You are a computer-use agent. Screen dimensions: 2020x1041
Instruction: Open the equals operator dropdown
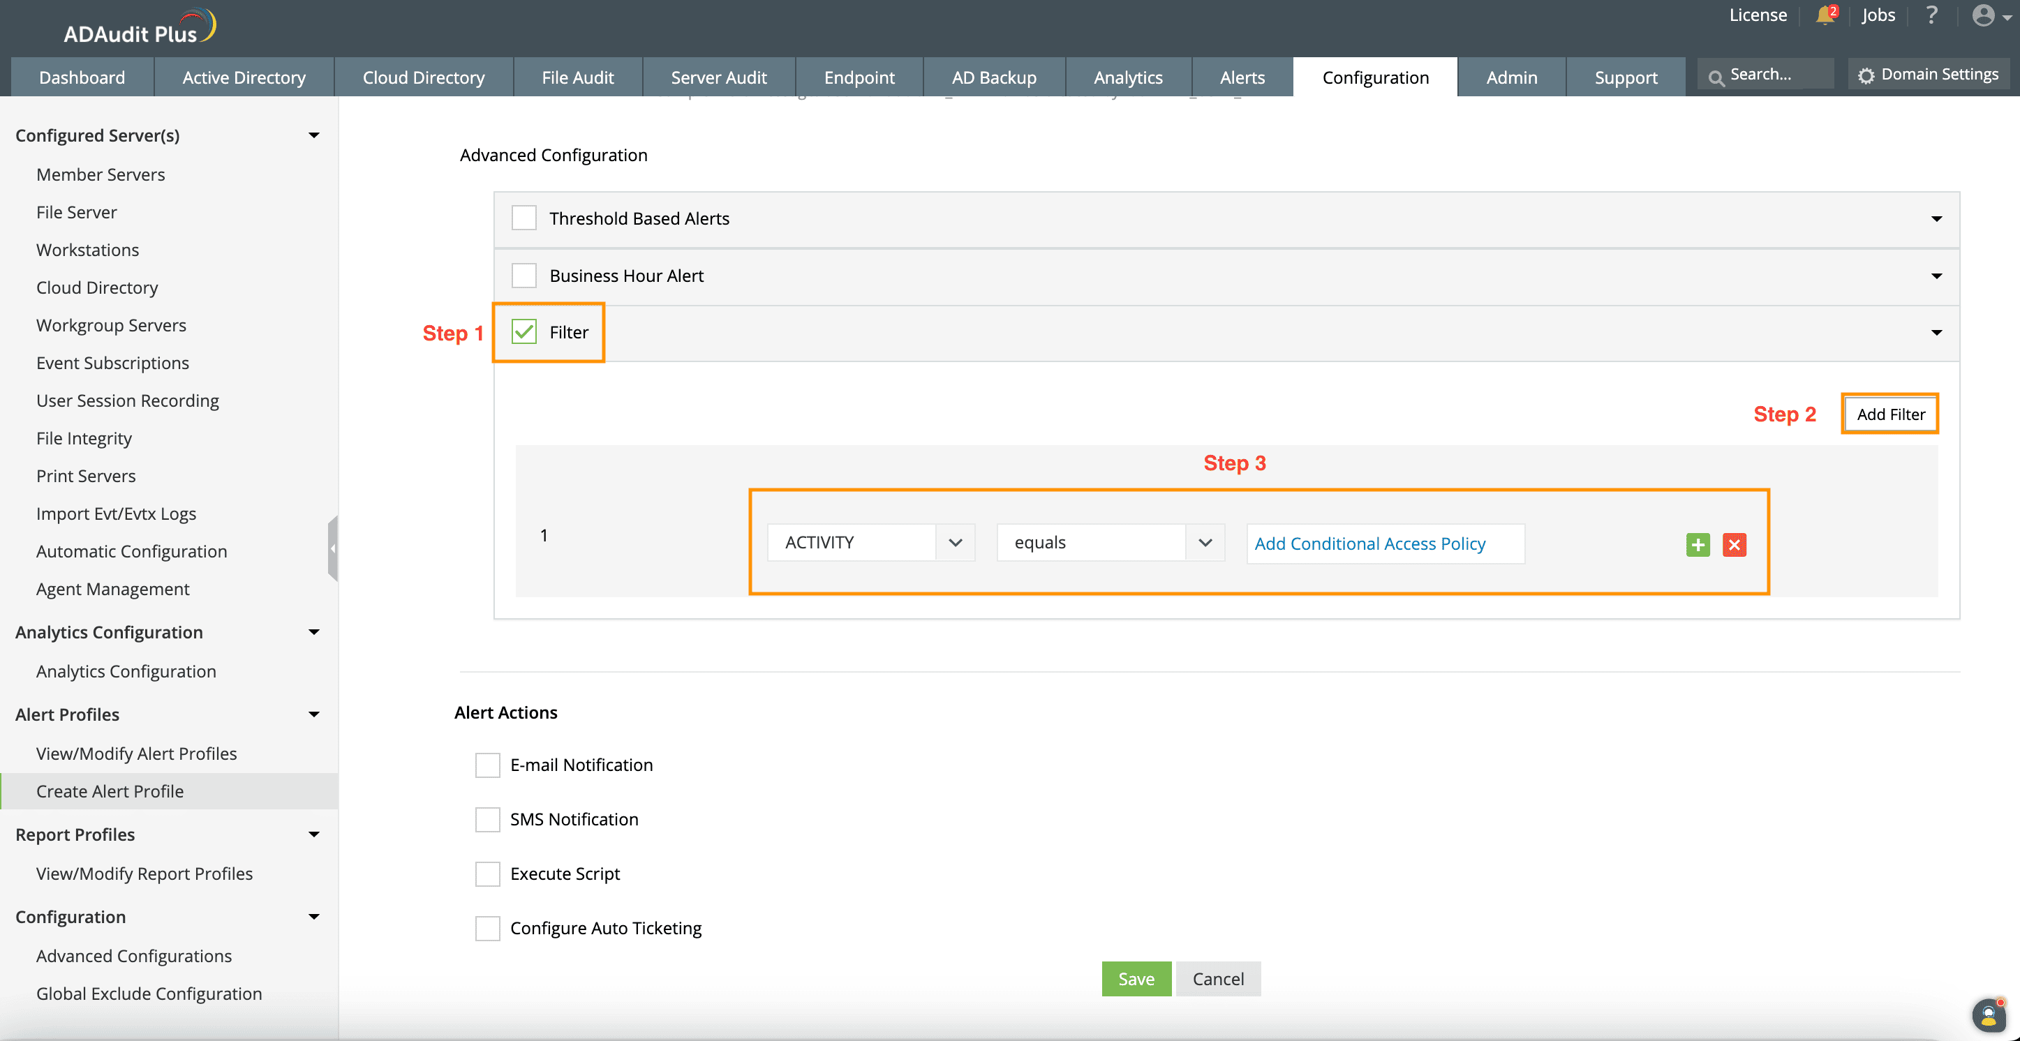coord(1110,542)
